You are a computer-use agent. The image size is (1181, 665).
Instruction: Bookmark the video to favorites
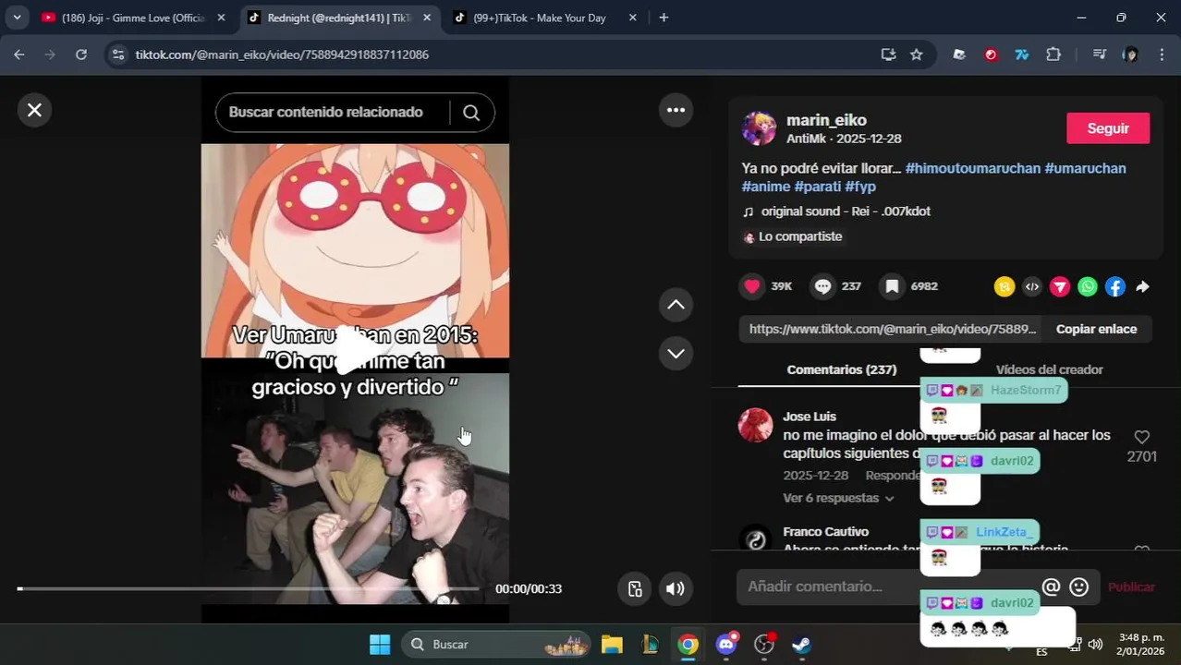[892, 286]
